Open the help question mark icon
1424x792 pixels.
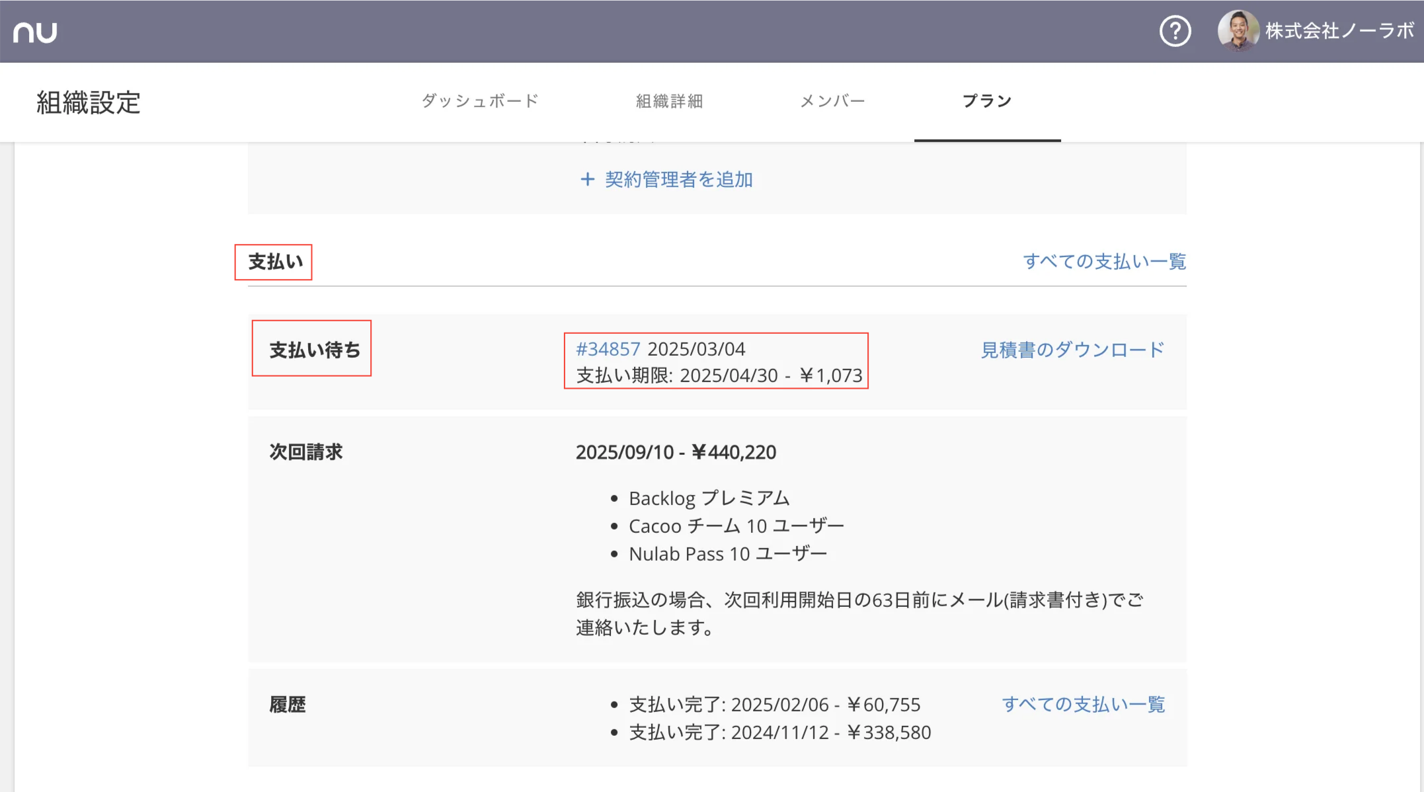pos(1175,31)
